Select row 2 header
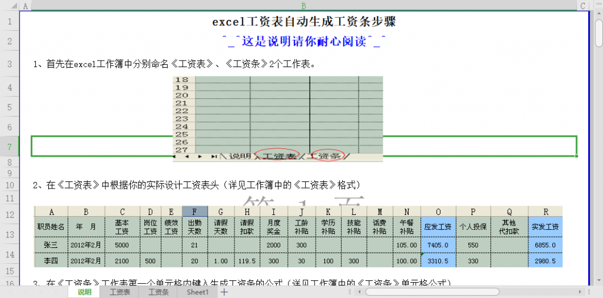The height and width of the screenshot is (298, 603). pos(9,41)
